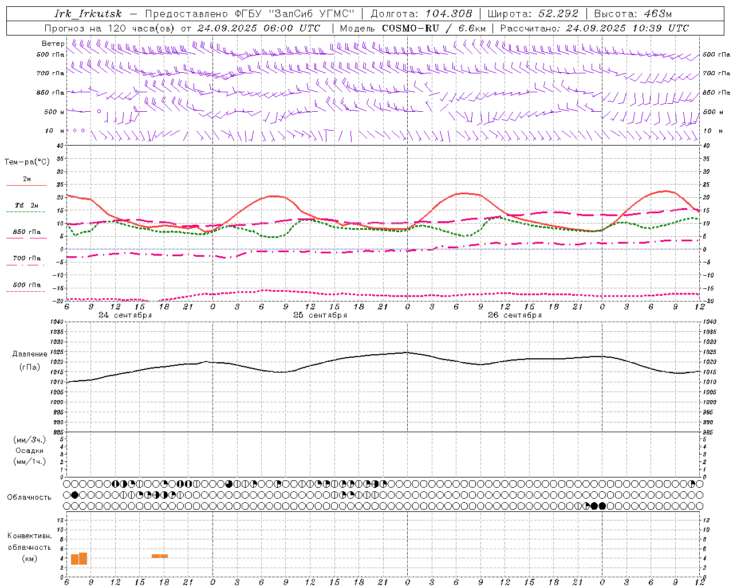Image resolution: width=733 pixels, height=587 pixels.
Task: Click the '(гПа)' unit under Давление
Action: pos(30,367)
